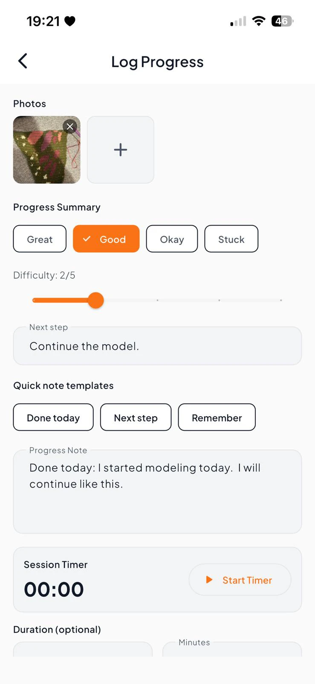The height and width of the screenshot is (684, 315).
Task: Remove the knitting photo using the X icon
Action: point(69,126)
